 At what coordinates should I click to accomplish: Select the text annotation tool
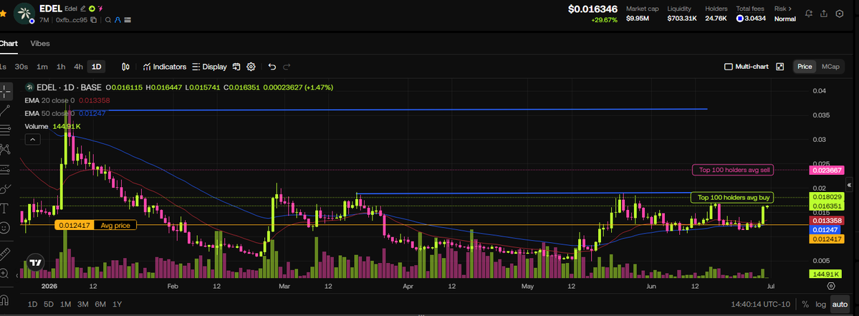(5, 208)
